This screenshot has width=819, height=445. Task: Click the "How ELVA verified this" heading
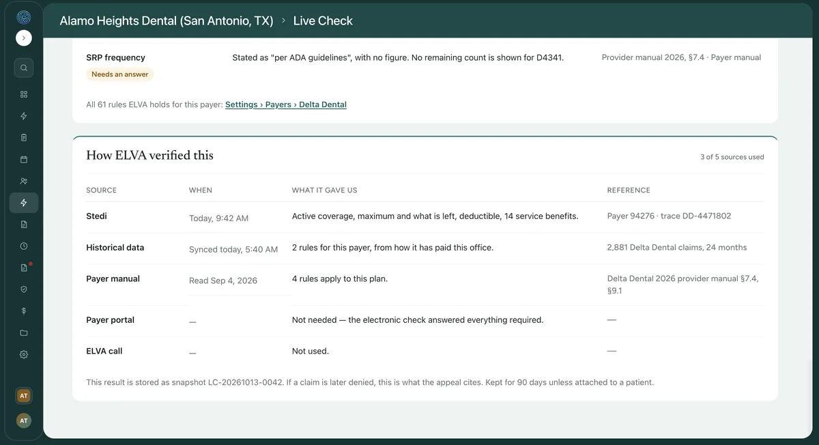tap(149, 156)
